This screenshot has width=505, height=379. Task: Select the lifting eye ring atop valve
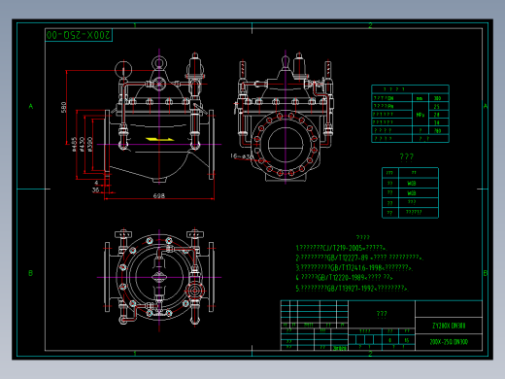(159, 63)
